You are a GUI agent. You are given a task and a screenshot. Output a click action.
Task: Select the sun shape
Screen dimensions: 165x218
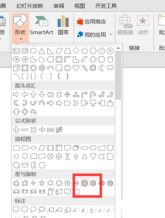pyautogui.click(x=93, y=68)
